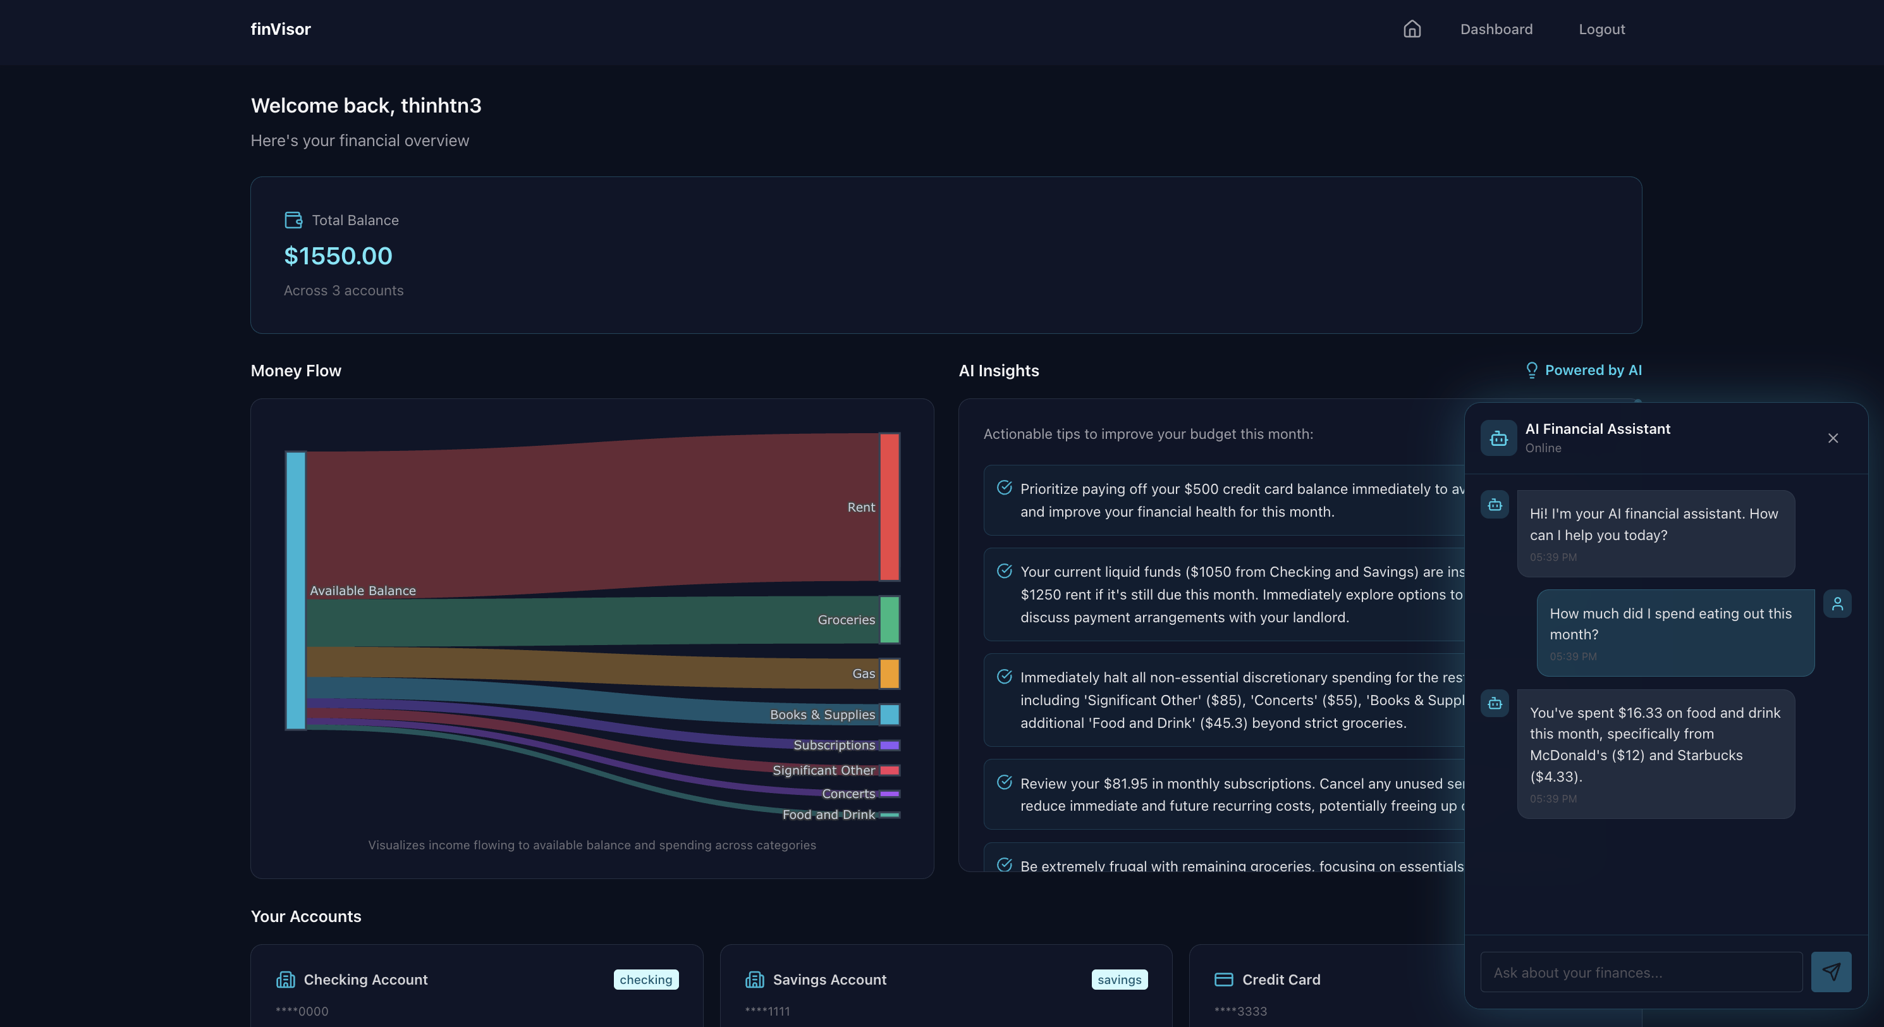Click the Checking Account bank icon

pyautogui.click(x=285, y=980)
